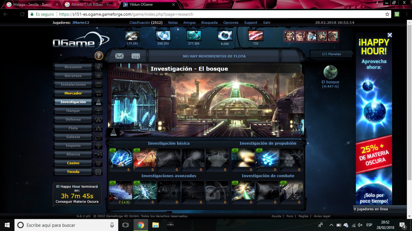Open the 0 jugadores en línea chat bar
This screenshot has width=412, height=231.
(x=380, y=209)
